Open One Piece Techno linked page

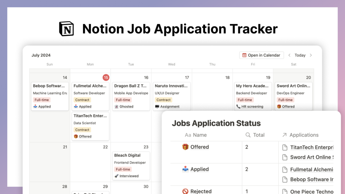312,192
